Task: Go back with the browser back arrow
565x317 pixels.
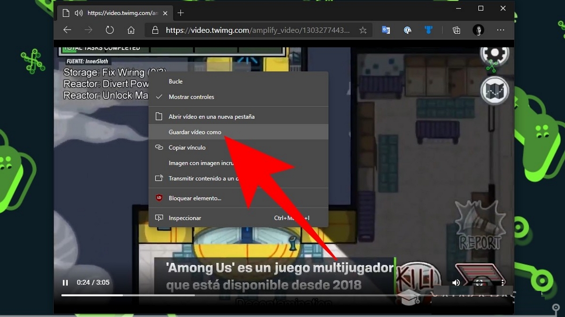Action: click(x=67, y=30)
